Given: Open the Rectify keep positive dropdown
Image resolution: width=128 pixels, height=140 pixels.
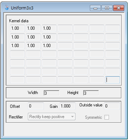Looking at the screenshot, I should 51,117.
